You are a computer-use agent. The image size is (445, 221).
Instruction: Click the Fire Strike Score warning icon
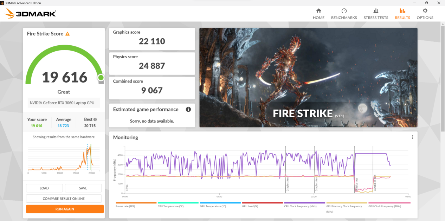tap(67, 34)
